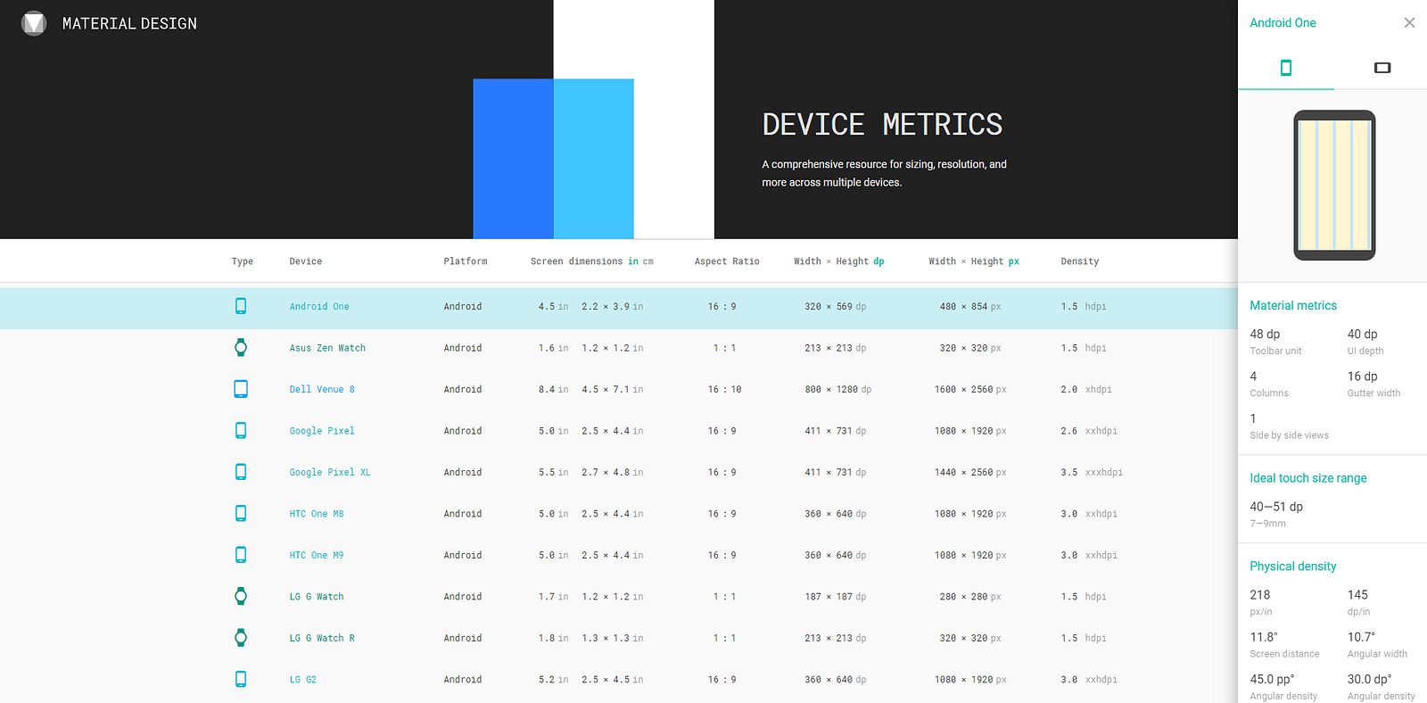Click the phone preview with column guides
This screenshot has width=1427, height=703.
click(x=1334, y=186)
